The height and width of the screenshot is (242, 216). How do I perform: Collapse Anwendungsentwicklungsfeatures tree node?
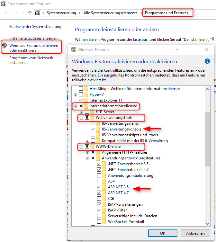87,158
